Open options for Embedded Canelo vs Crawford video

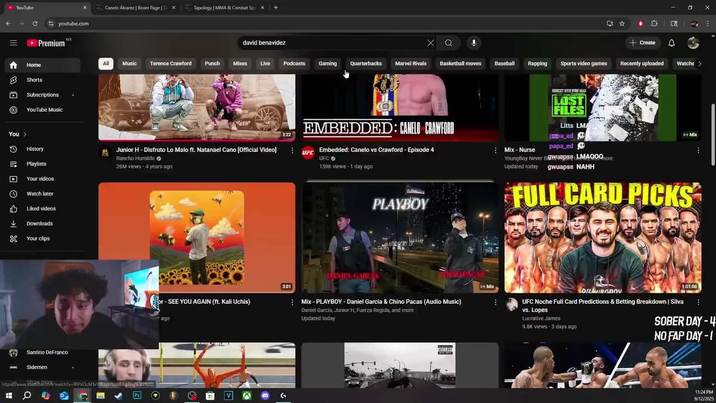tap(495, 150)
